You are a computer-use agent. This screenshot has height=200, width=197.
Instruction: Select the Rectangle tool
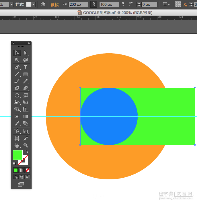(26, 74)
